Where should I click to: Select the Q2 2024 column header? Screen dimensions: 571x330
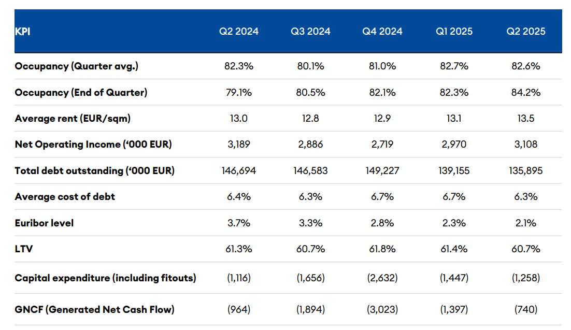click(238, 32)
